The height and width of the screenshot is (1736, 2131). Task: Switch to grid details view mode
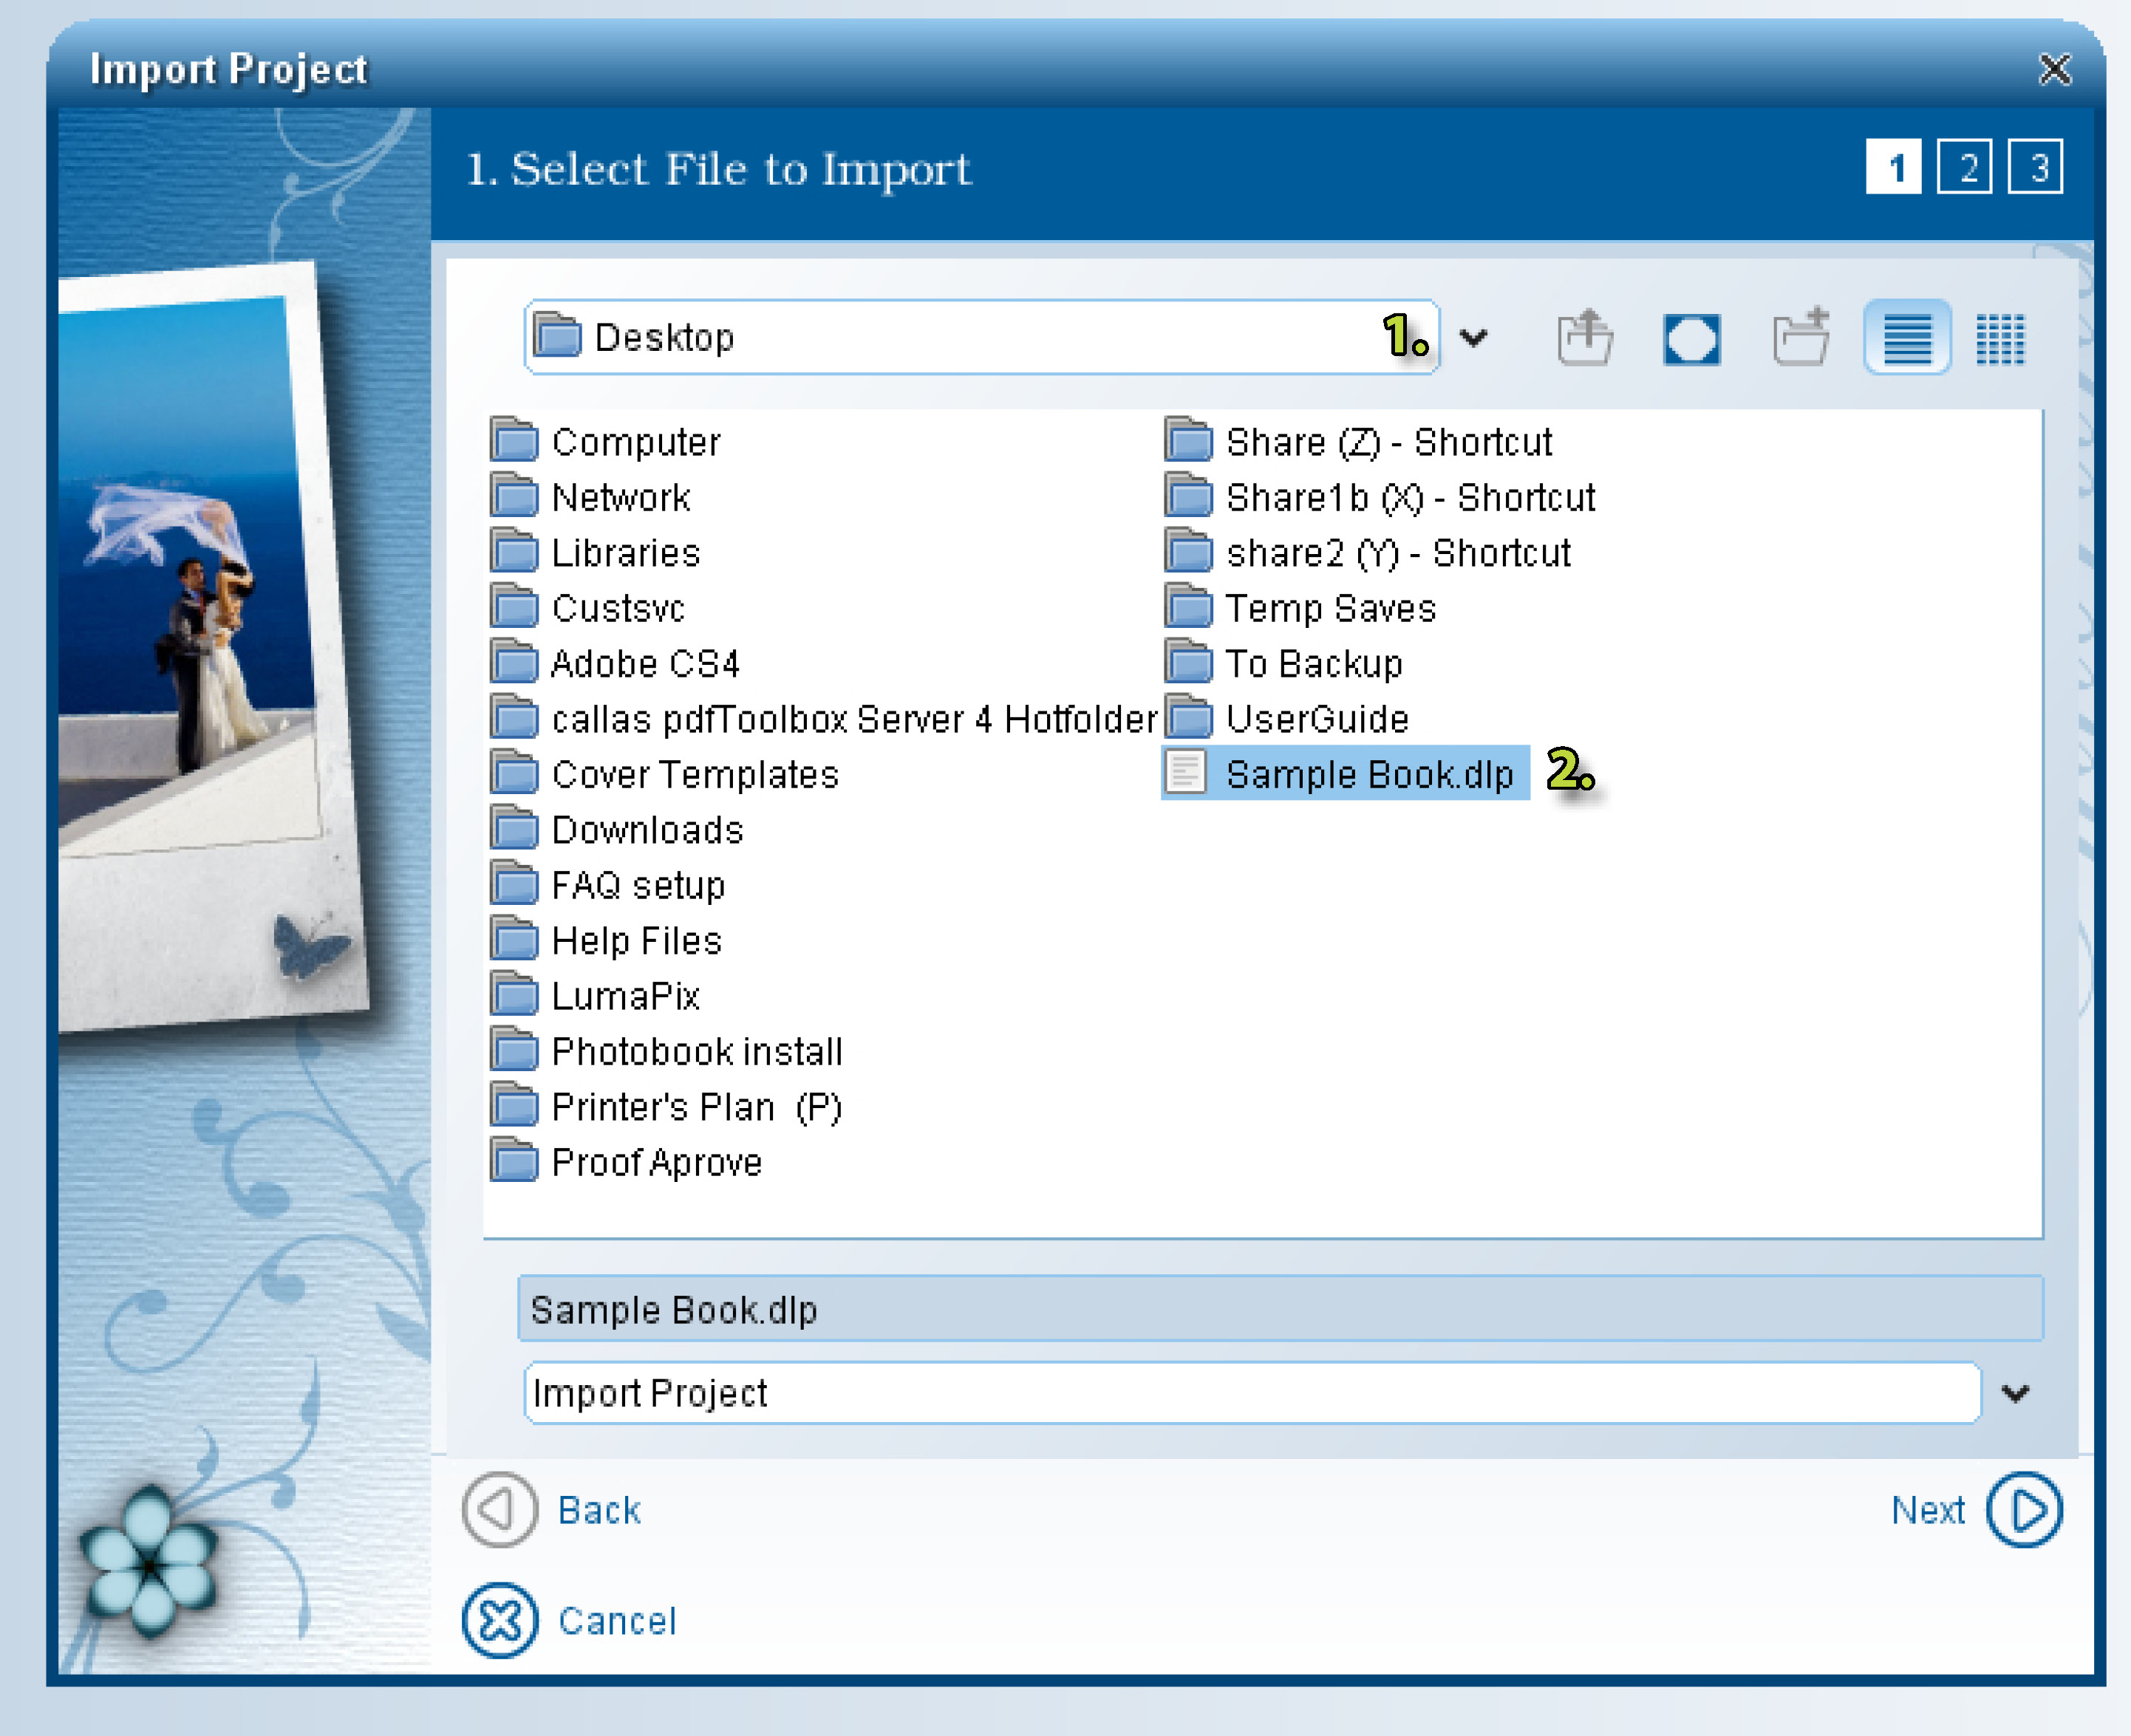point(2001,339)
